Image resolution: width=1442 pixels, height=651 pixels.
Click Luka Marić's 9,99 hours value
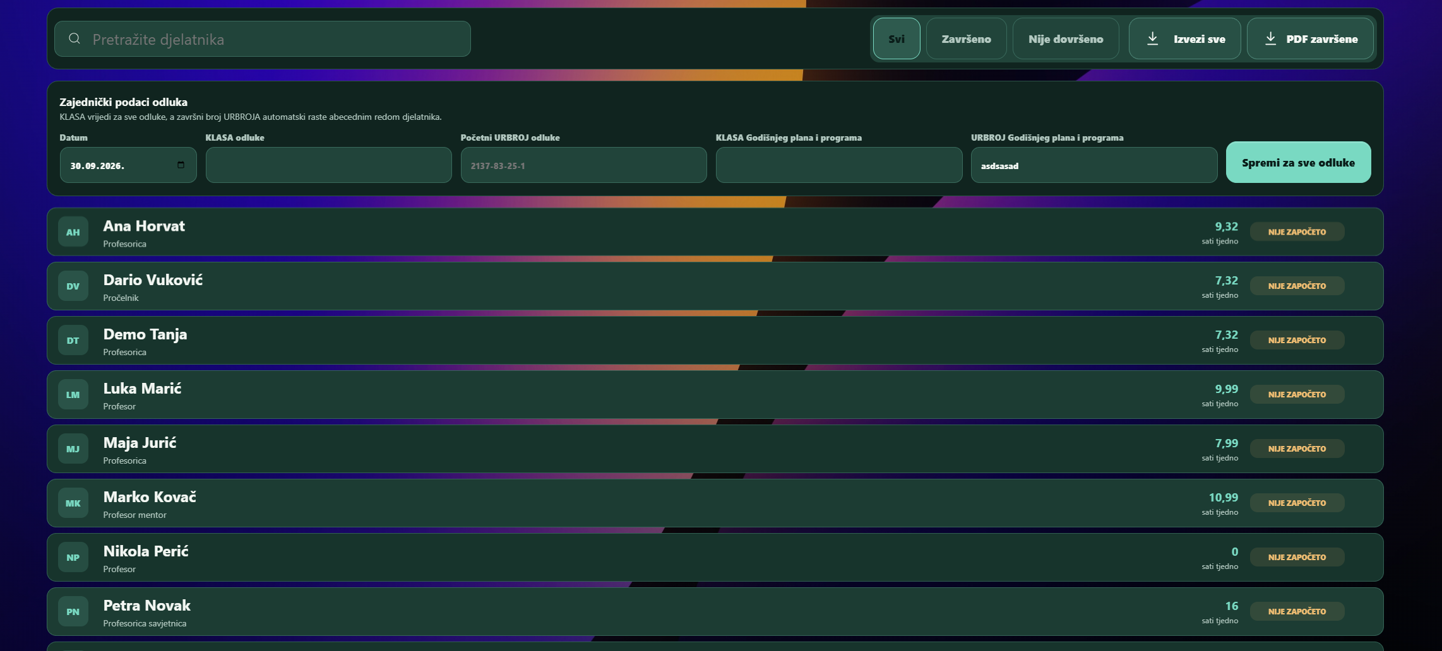[x=1226, y=389]
